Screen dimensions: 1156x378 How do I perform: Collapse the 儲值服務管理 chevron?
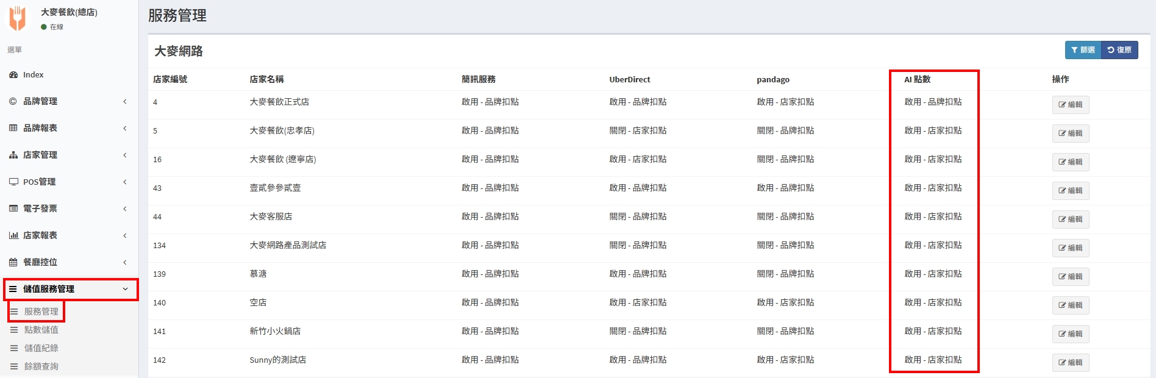pos(125,289)
